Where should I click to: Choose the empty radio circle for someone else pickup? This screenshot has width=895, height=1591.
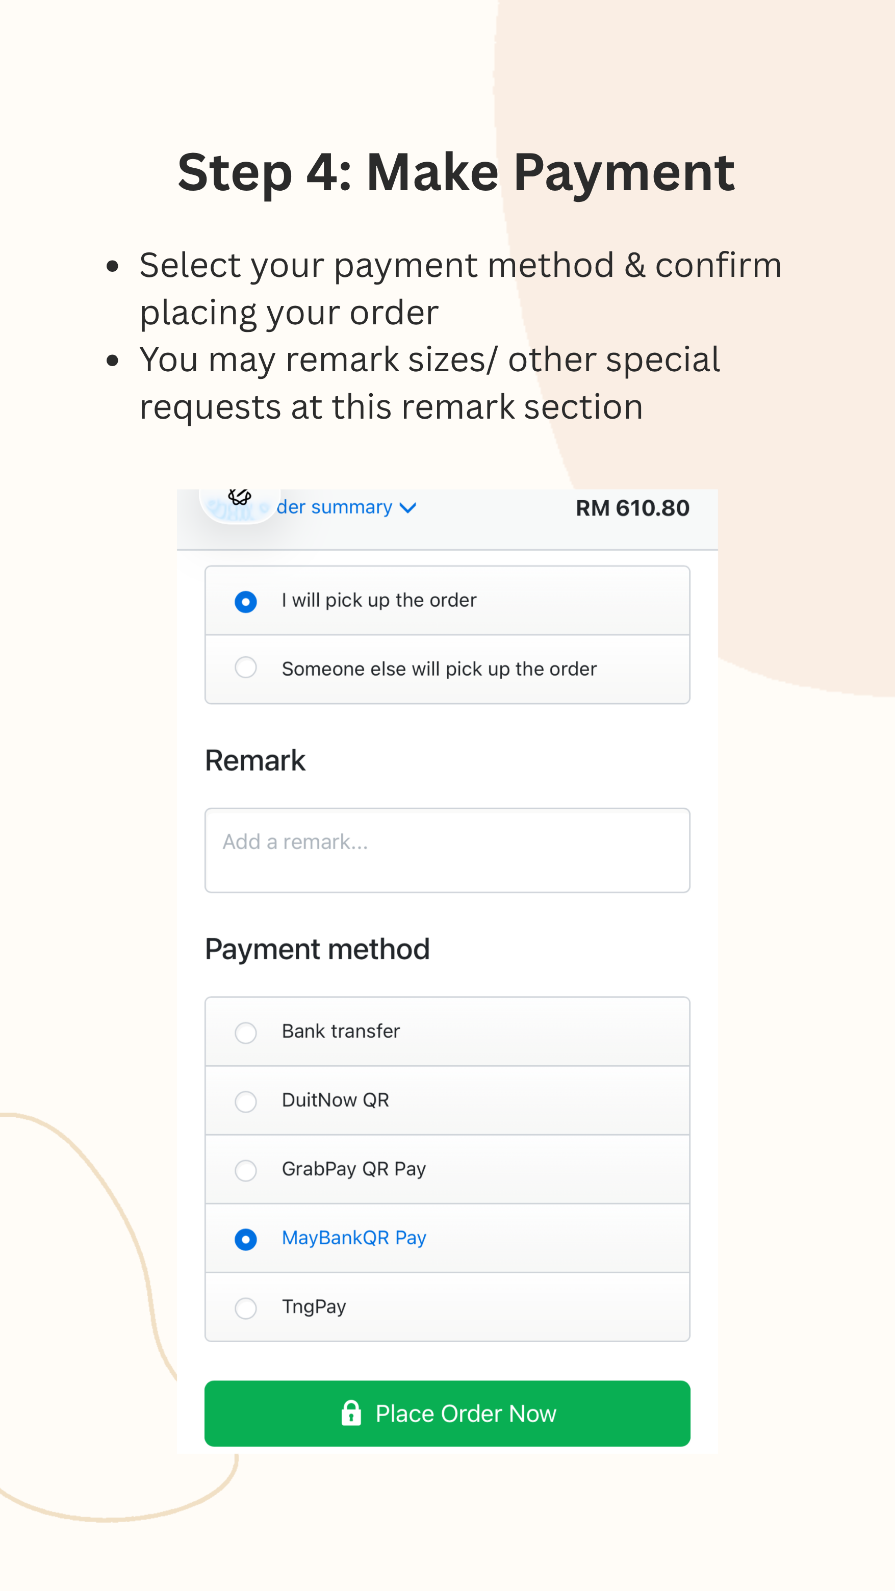[x=246, y=668]
